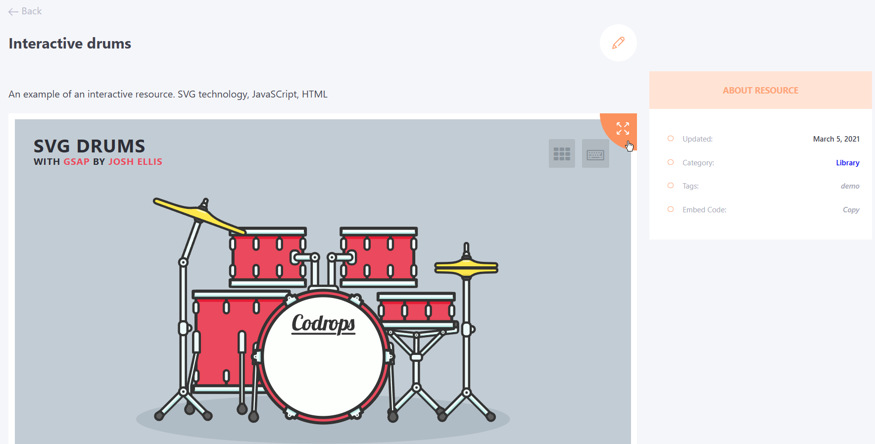Copy the embed code
The image size is (875, 444).
851,210
